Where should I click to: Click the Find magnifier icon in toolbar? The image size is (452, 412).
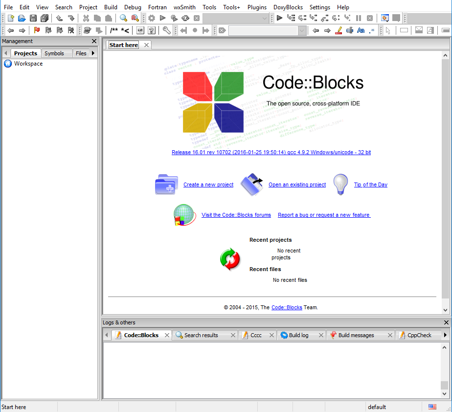[123, 18]
